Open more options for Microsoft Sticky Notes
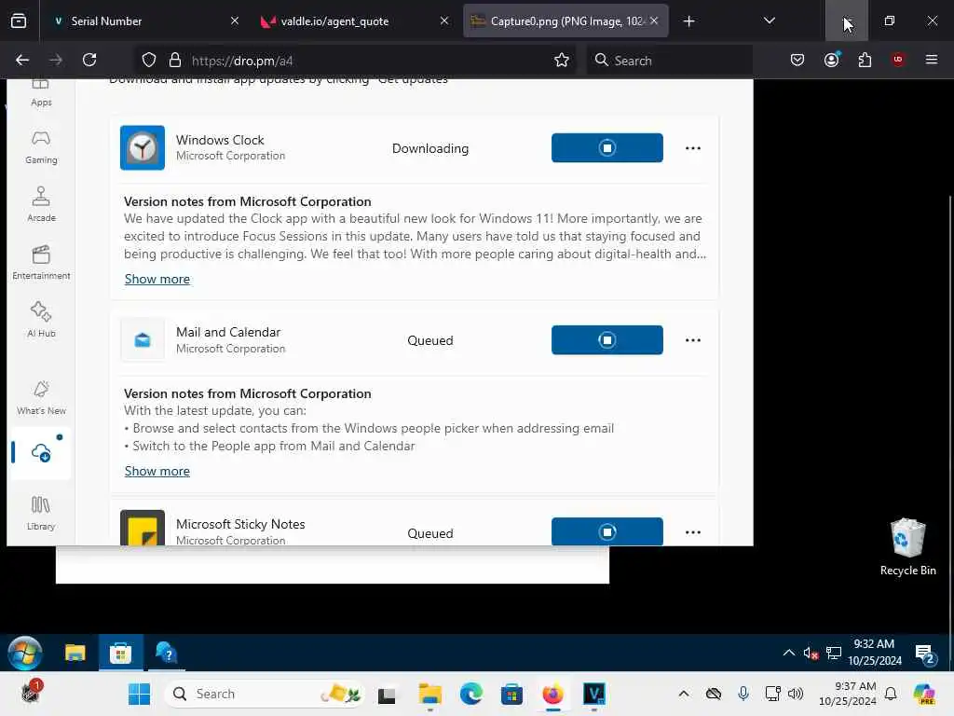 [692, 532]
